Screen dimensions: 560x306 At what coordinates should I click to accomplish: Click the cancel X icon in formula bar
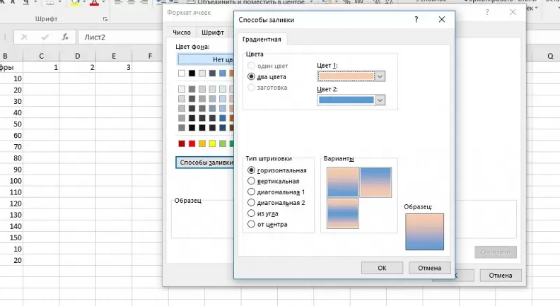[x=25, y=37]
